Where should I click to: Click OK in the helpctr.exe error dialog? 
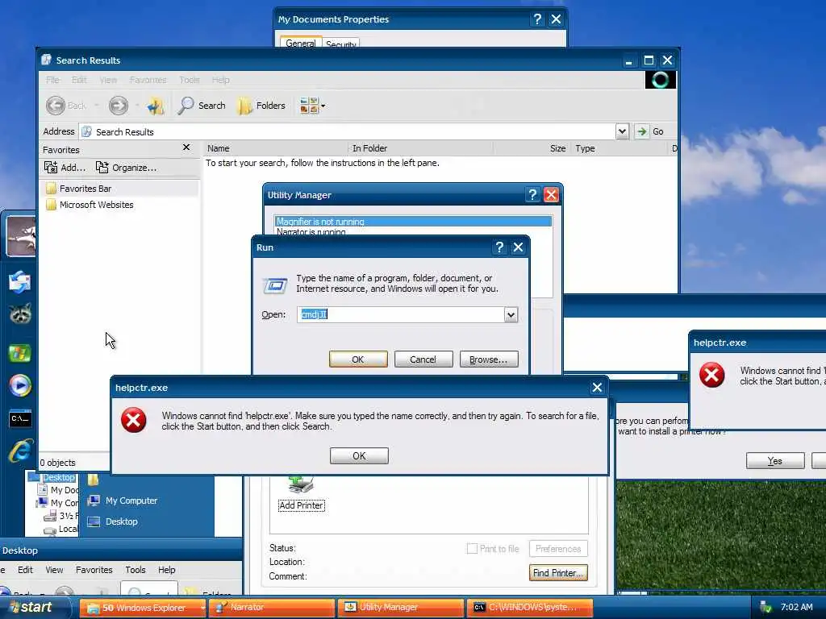click(x=359, y=456)
